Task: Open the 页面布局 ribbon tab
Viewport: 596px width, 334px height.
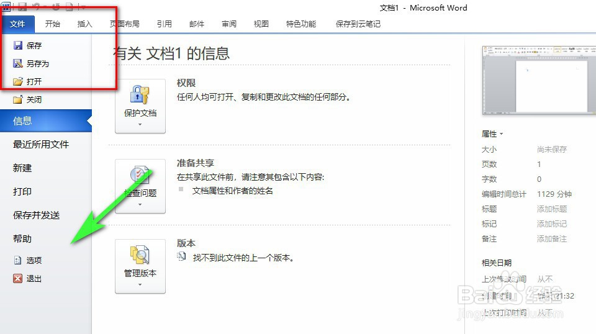Action: tap(124, 24)
